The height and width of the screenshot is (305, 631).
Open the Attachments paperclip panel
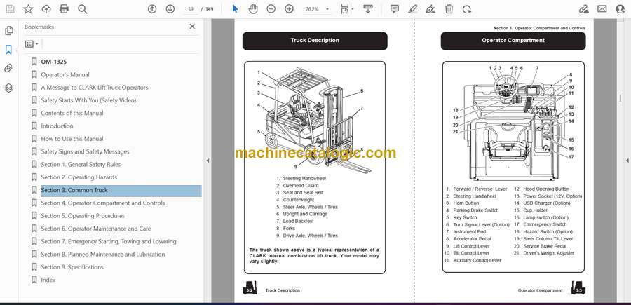(9, 69)
